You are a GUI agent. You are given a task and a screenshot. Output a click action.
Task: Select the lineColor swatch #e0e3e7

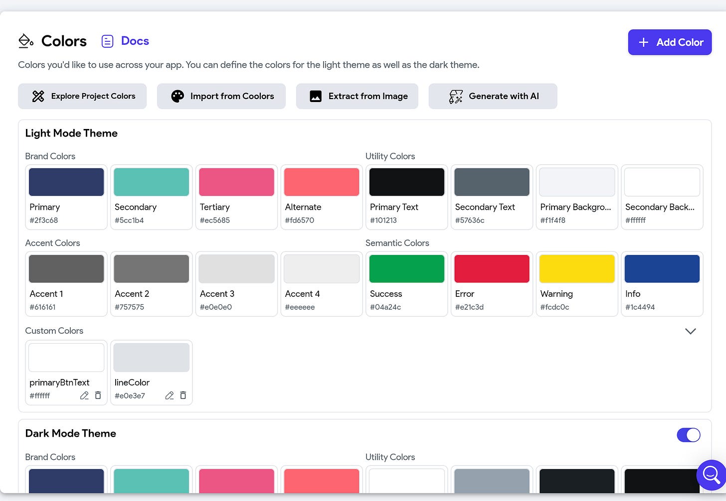pos(152,358)
